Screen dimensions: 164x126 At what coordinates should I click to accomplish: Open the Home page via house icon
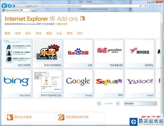coord(153,6)
